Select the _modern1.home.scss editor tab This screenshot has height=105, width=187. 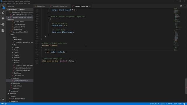pos(81,6)
